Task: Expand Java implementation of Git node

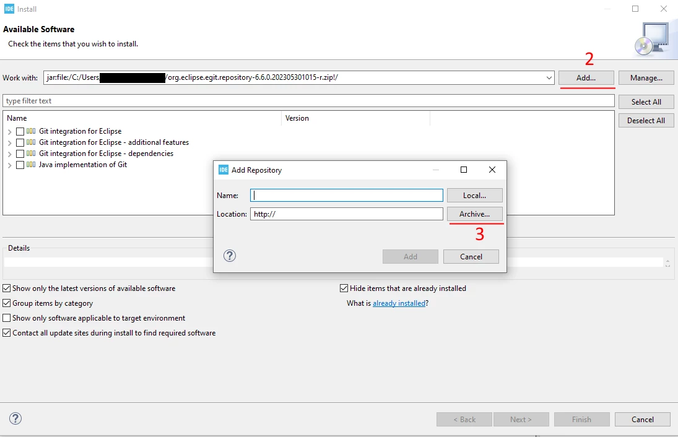Action: [9, 165]
